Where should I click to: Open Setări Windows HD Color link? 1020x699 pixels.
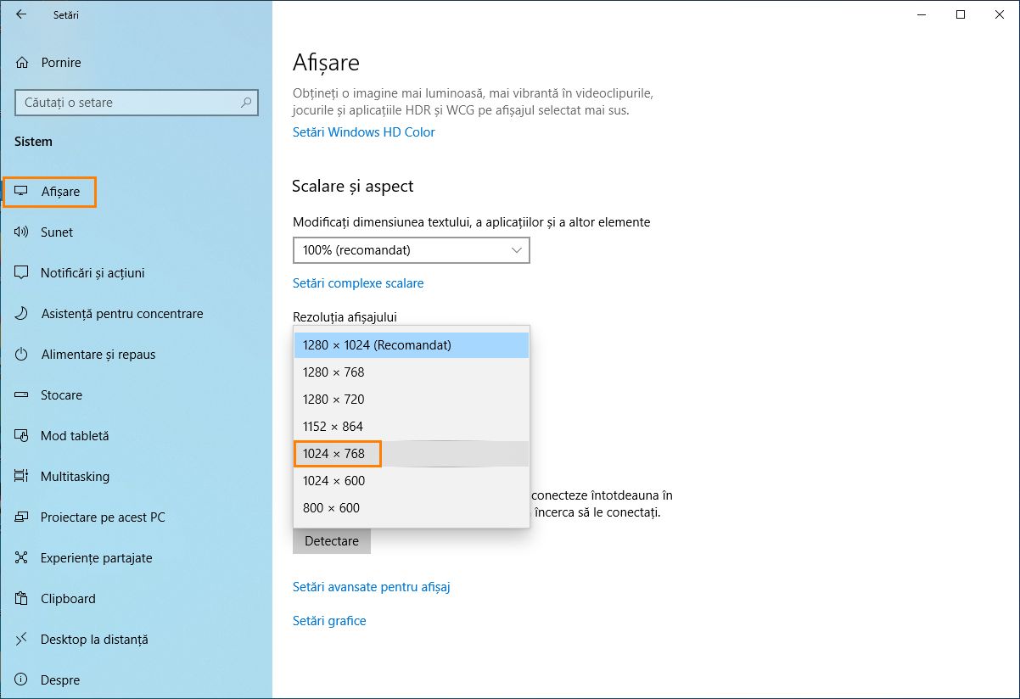tap(364, 132)
